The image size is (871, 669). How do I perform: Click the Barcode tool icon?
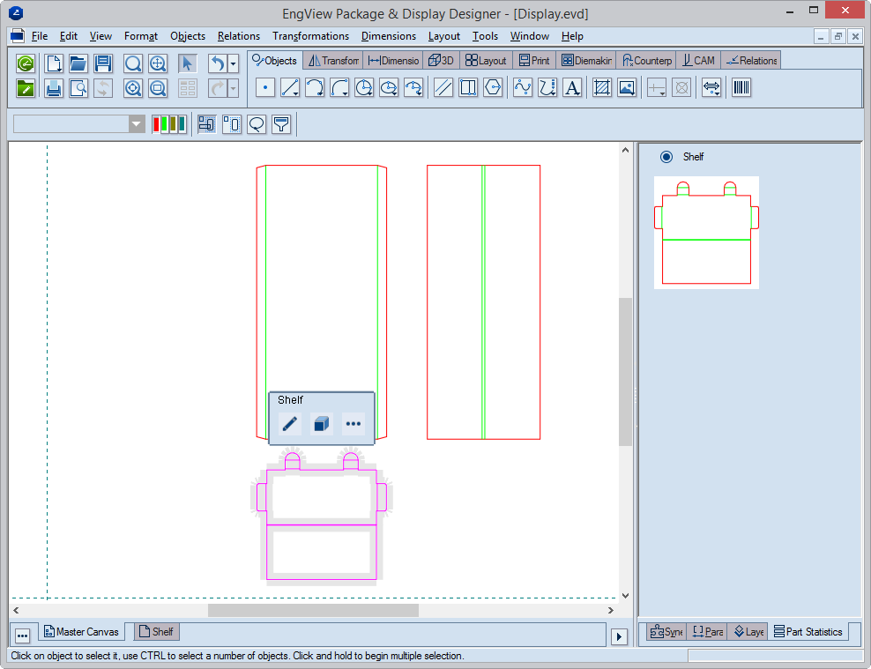[741, 88]
